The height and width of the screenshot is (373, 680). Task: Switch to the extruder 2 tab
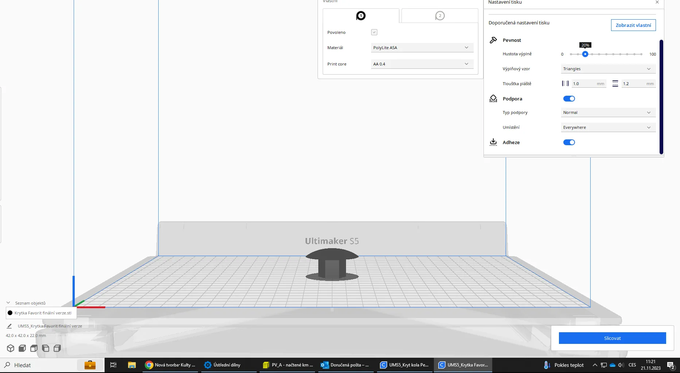tap(440, 16)
